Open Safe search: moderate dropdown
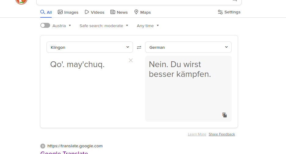Screen dimensions: 286x154 click(104, 26)
